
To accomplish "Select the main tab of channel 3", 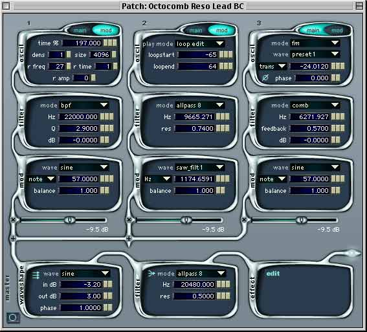I will coord(313,30).
